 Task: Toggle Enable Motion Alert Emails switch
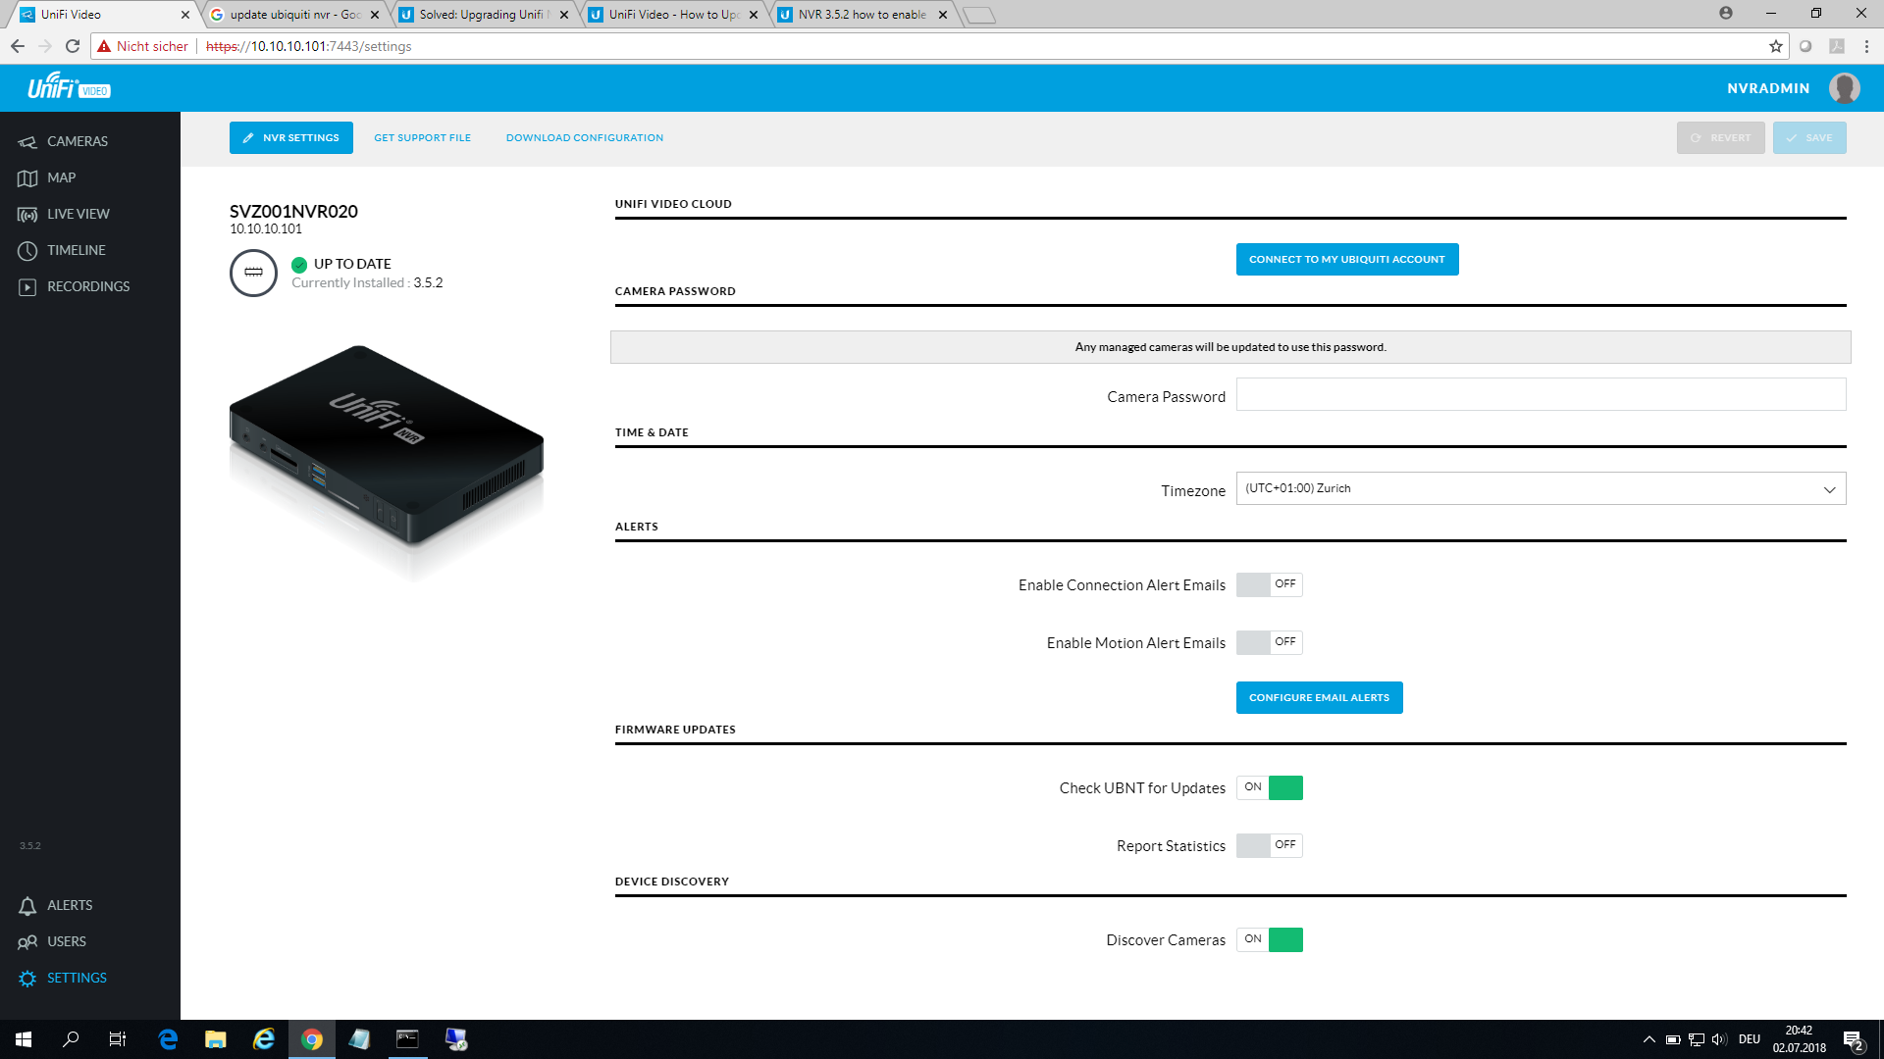[1269, 642]
